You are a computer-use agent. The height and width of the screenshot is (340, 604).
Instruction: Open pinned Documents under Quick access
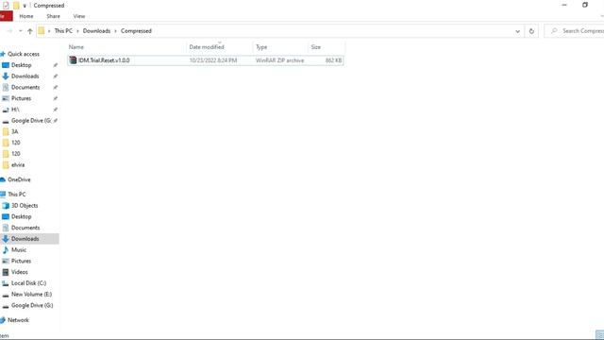(x=25, y=88)
